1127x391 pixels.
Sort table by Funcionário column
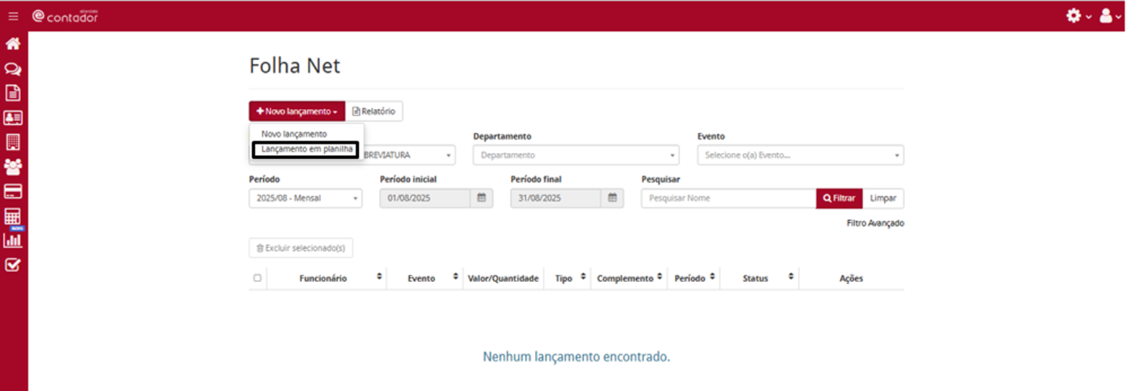pos(380,277)
